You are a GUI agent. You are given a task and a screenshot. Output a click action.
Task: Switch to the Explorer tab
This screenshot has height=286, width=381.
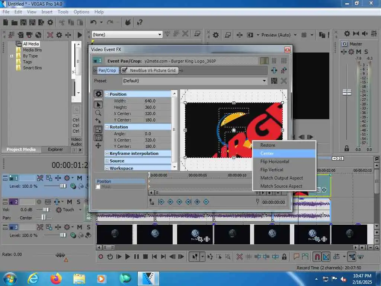click(x=55, y=149)
